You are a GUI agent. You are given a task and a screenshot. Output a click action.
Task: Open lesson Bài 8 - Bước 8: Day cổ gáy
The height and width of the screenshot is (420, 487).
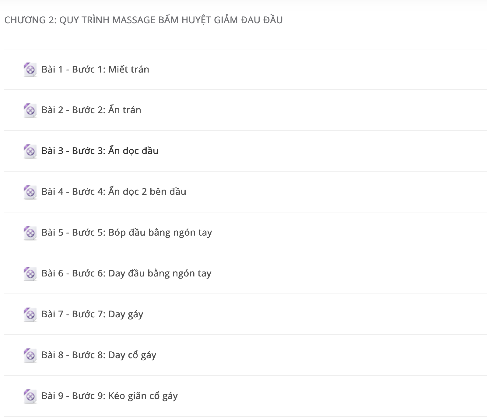(x=99, y=355)
